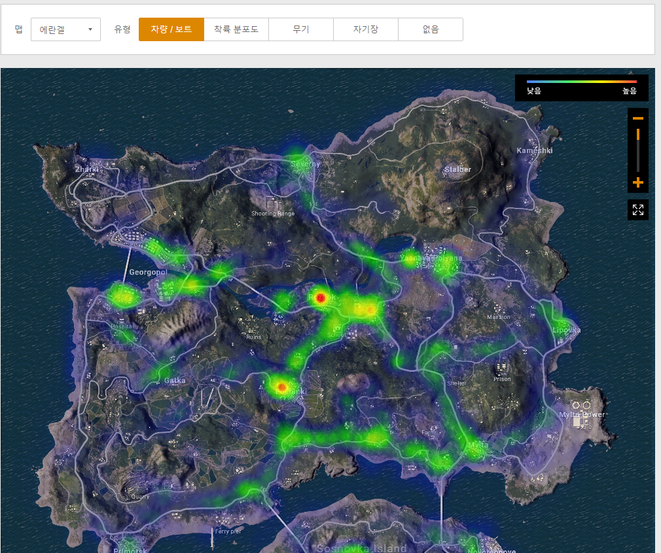This screenshot has height=553, width=661.
Task: Click the Sosnovka Island label
Action: coord(362,548)
